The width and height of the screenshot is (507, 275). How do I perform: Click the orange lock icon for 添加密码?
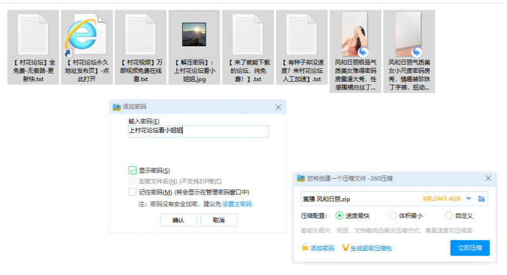[305, 248]
